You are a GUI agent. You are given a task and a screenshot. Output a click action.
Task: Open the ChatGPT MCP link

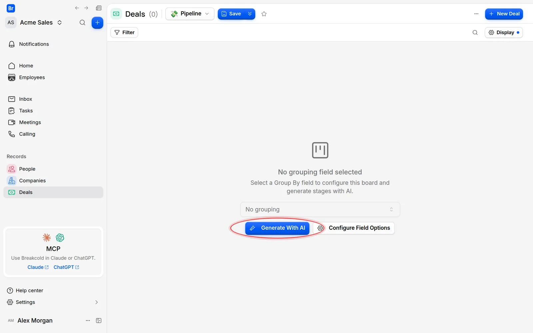pyautogui.click(x=66, y=267)
